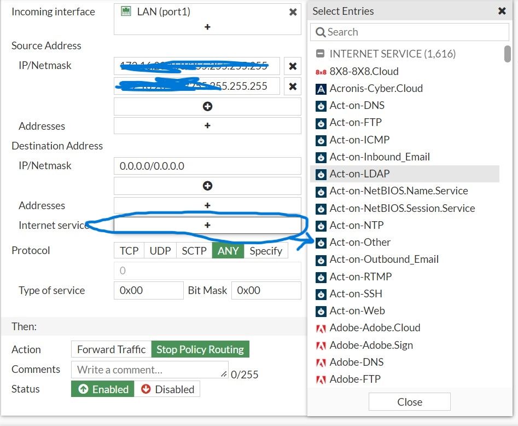Select ANY protocol
This screenshot has height=426, width=518.
coord(228,251)
